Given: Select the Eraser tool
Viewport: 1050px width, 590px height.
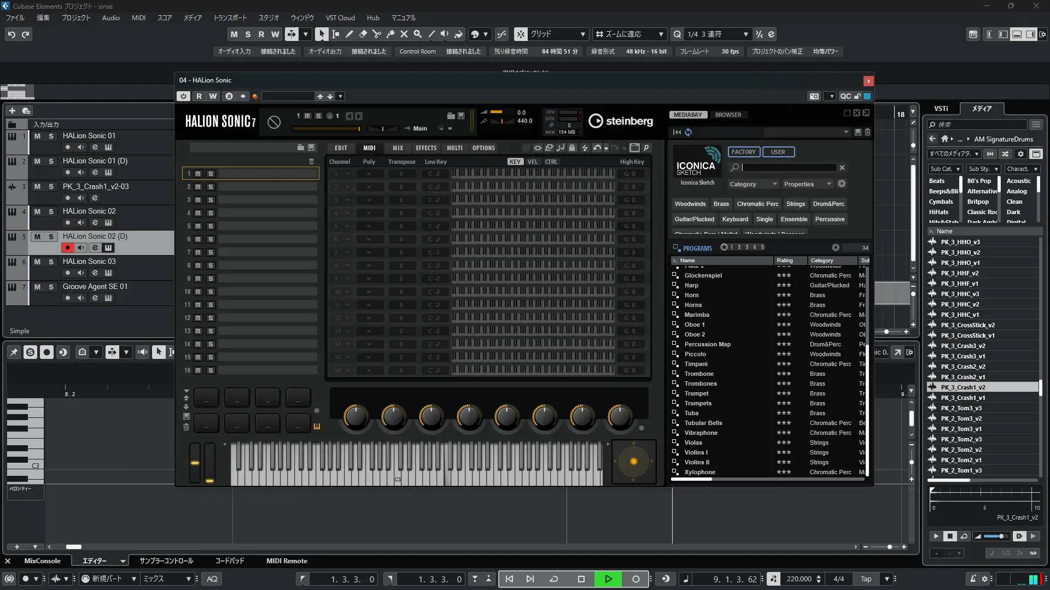Looking at the screenshot, I should tap(363, 34).
